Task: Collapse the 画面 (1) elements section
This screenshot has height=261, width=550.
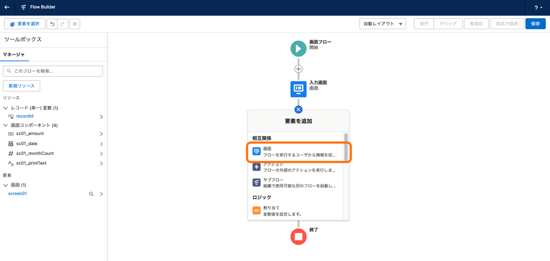Action: point(5,185)
